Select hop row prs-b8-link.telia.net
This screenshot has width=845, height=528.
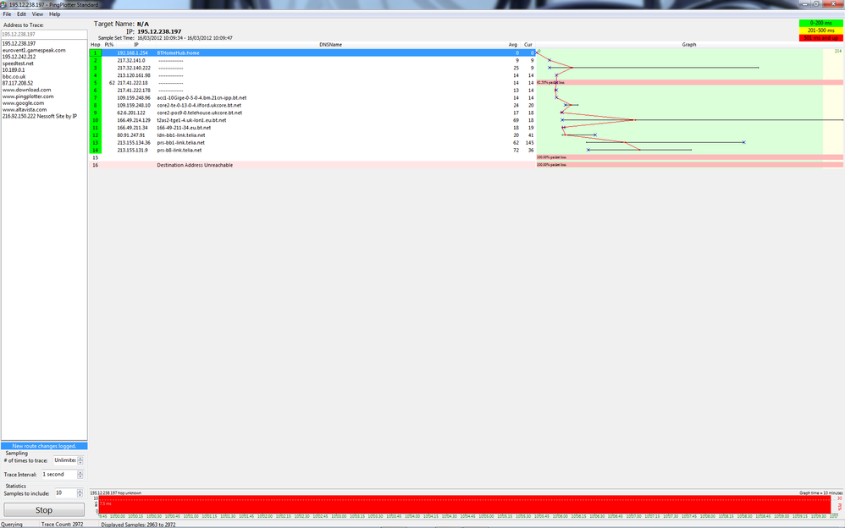[x=312, y=151]
